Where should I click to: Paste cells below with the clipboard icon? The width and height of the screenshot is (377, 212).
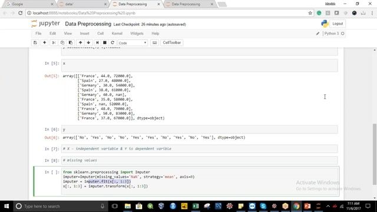[x=71, y=43]
